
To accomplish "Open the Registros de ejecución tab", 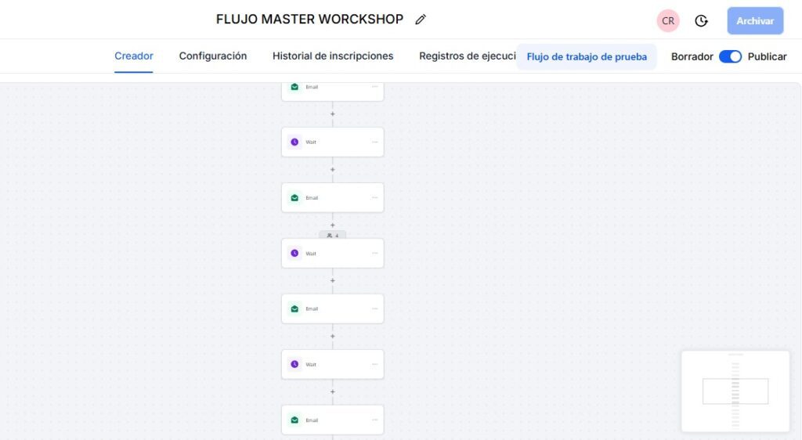I will (467, 56).
